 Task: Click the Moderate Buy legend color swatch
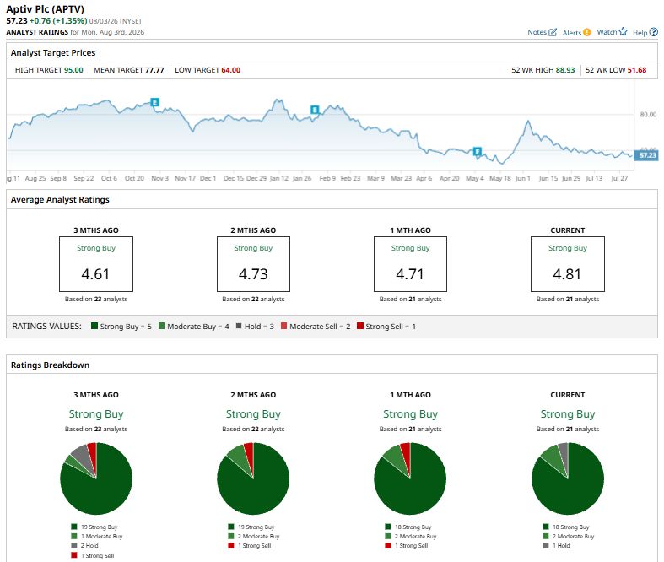(x=161, y=326)
